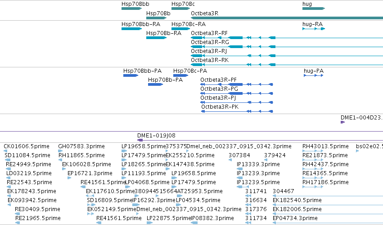Select the Hsp70Bb gene glyph

pyautogui.click(x=156, y=18)
